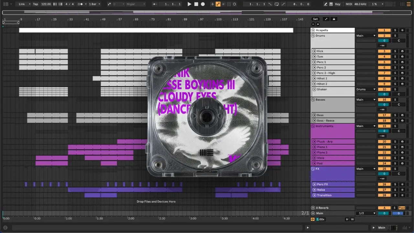
Task: Edit the 122.00 tempo field
Action: tap(46, 4)
